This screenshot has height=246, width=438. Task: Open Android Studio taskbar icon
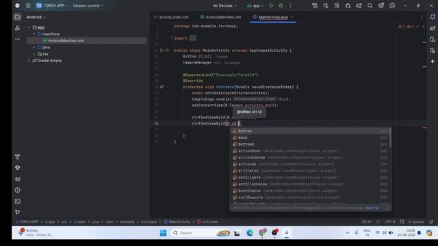click(x=287, y=232)
